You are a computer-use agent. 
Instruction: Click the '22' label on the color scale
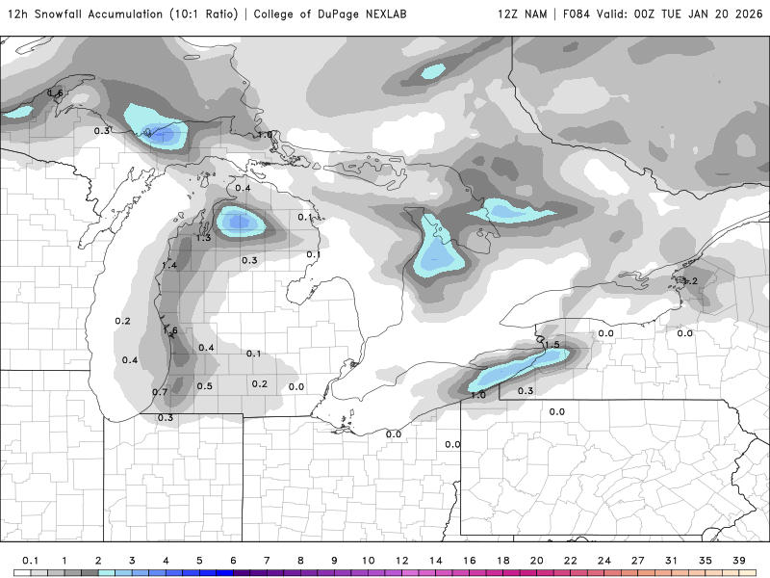pyautogui.click(x=571, y=561)
